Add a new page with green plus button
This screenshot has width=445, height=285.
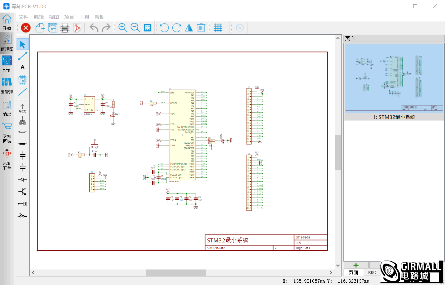pyautogui.click(x=356, y=265)
